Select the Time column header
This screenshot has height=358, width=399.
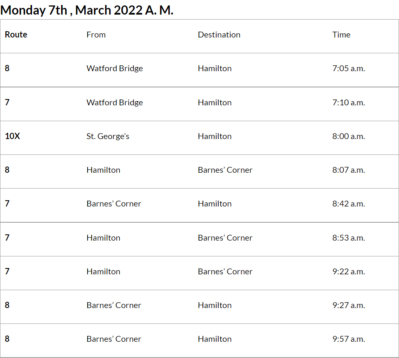pos(341,35)
